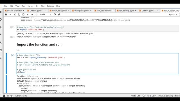Switch to the first Untitled.ipynb tab
The height and width of the screenshot is (101, 180).
click(x=35, y=11)
